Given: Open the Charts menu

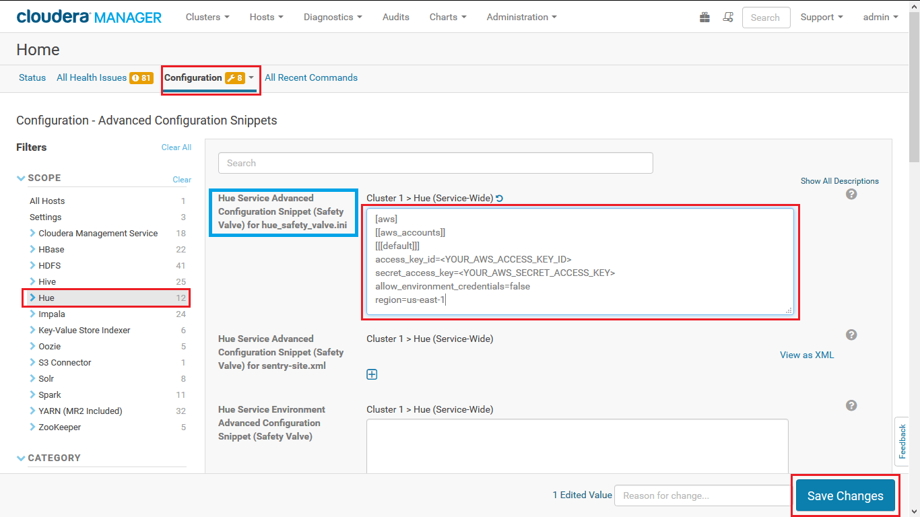Looking at the screenshot, I should pos(448,17).
